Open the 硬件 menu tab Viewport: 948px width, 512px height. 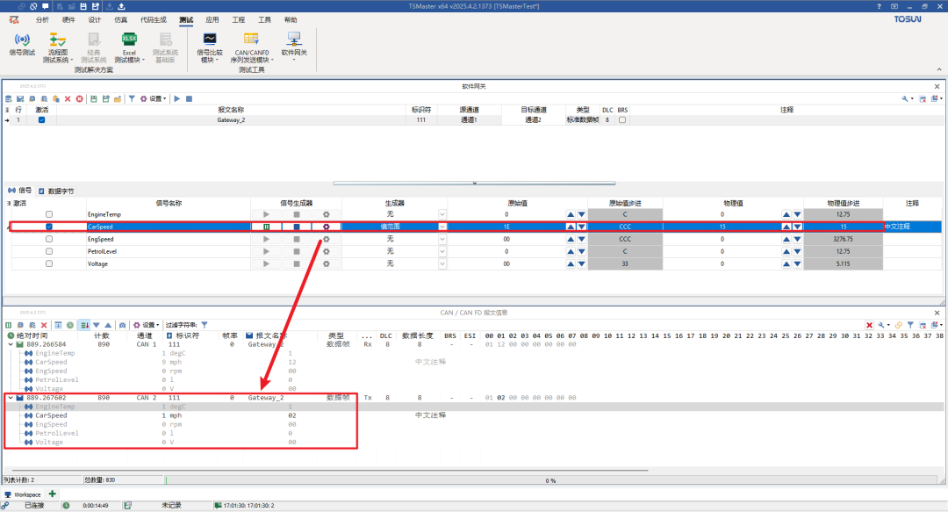(68, 20)
